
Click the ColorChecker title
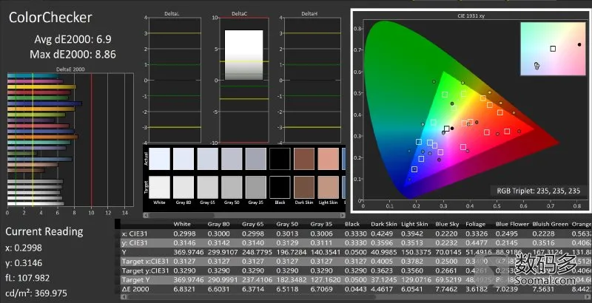(x=50, y=18)
